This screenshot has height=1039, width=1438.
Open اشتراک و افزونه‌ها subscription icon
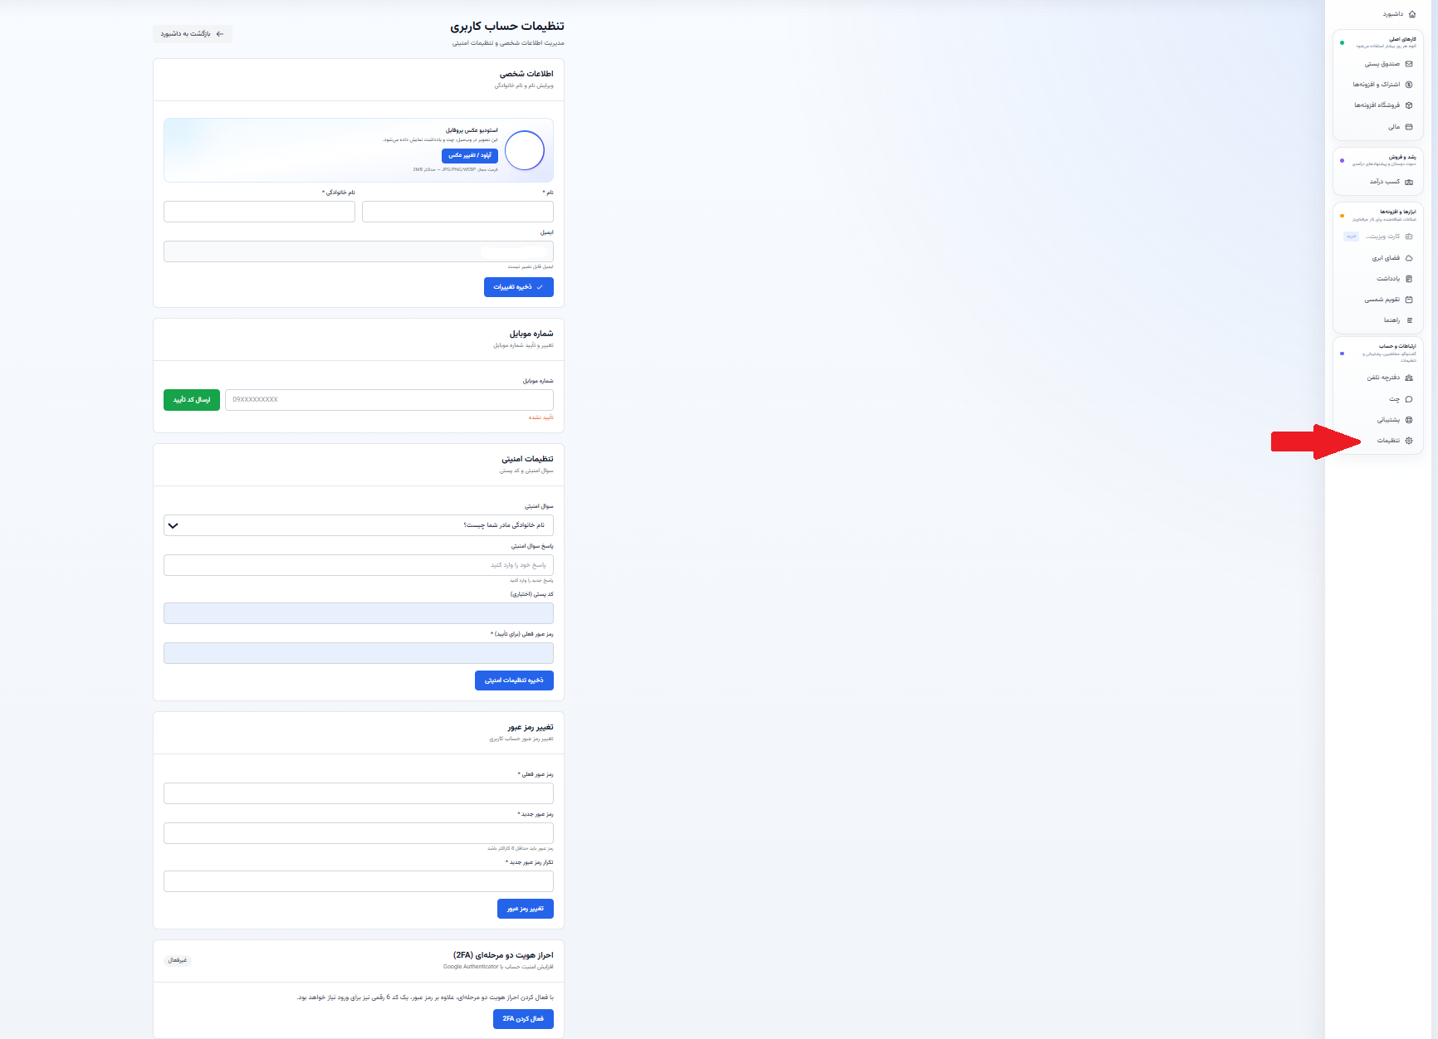click(1409, 85)
